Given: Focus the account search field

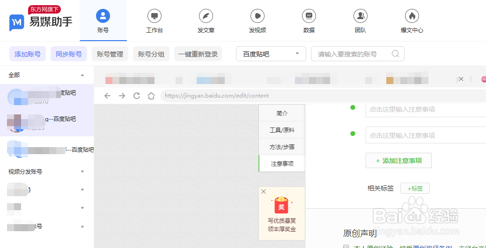Looking at the screenshot, I should pos(357,54).
